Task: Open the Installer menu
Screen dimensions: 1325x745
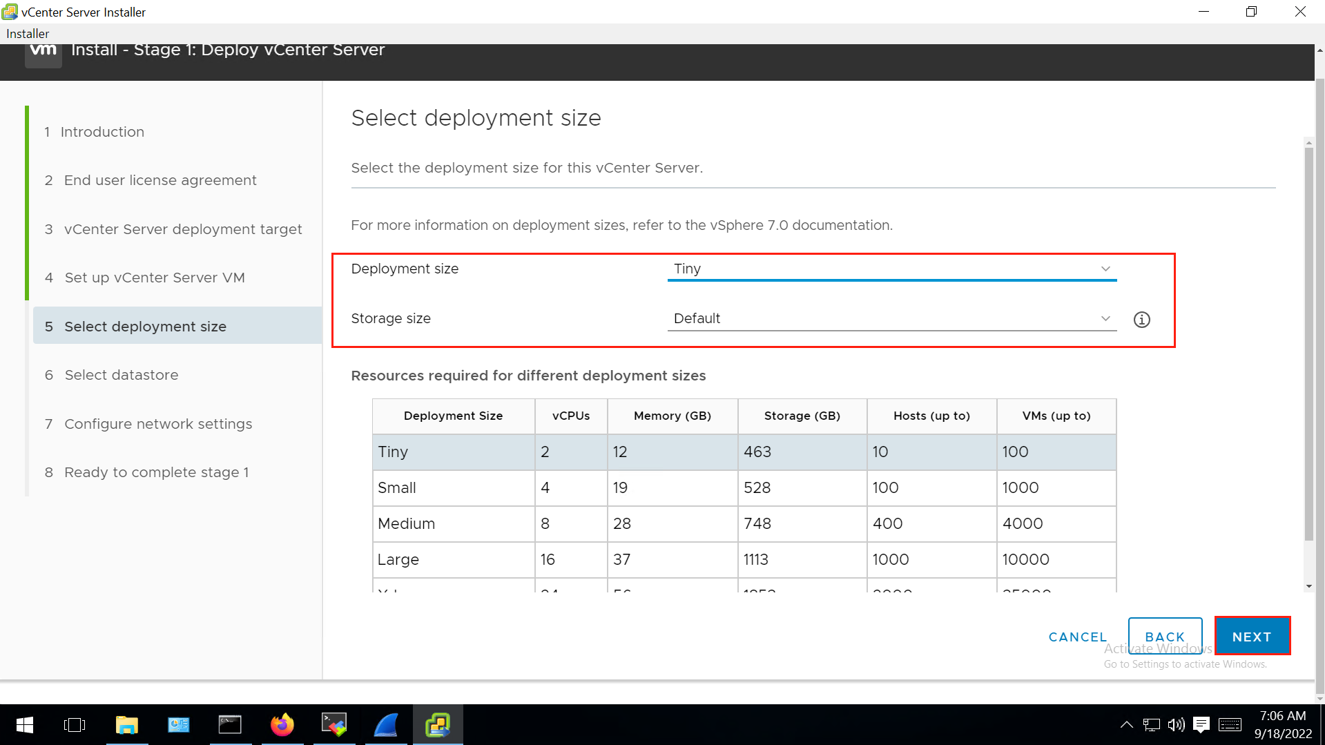Action: (28, 34)
